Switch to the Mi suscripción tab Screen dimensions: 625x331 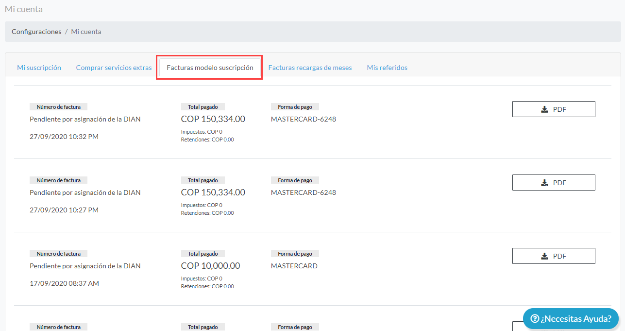(x=39, y=68)
